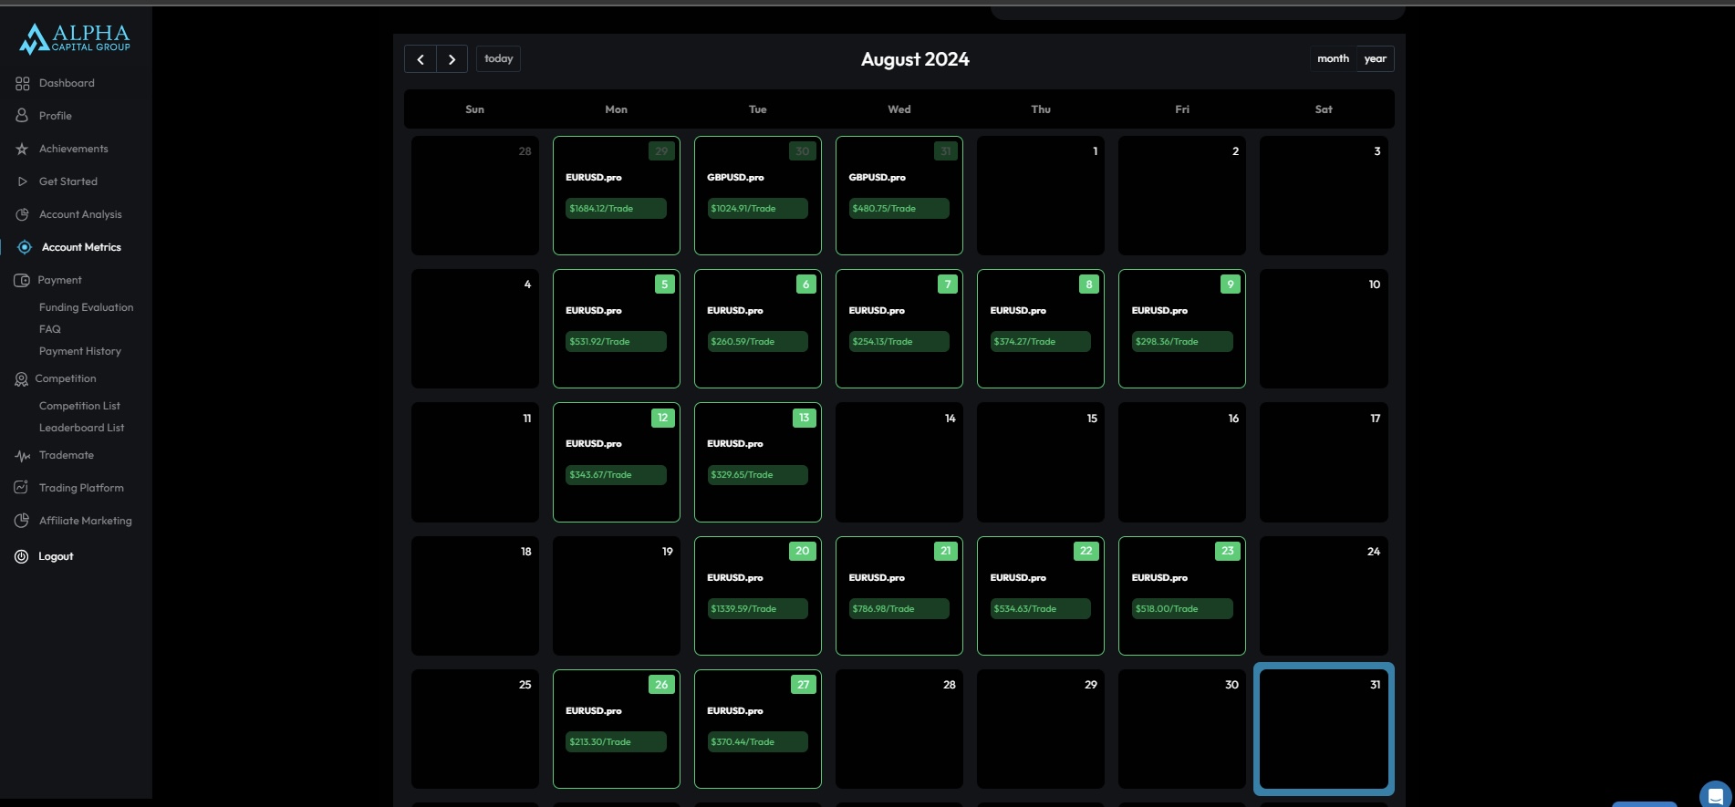Image resolution: width=1735 pixels, height=807 pixels.
Task: Click the Profile person icon
Action: (x=23, y=116)
